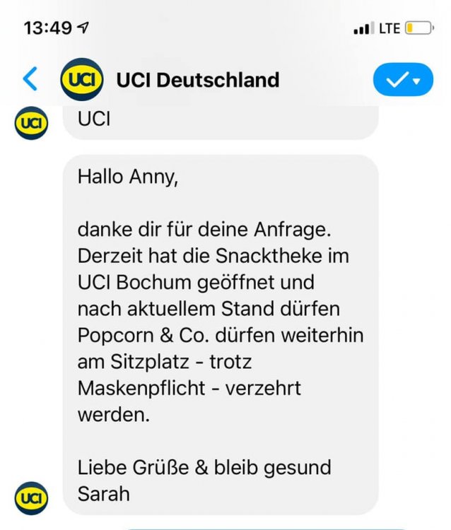Viewport: 451px width, 530px height.
Task: Expand the dropdown arrow in the blue checkmark button
Action: point(418,81)
